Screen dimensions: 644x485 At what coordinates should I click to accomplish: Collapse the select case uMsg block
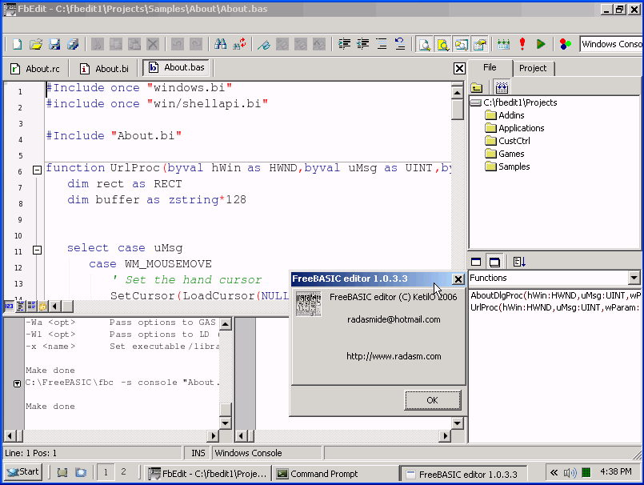pyautogui.click(x=37, y=250)
